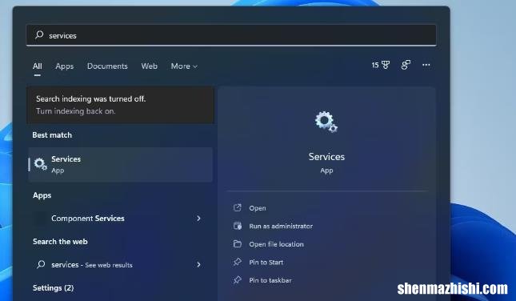Open the three-dot options menu

pos(426,65)
